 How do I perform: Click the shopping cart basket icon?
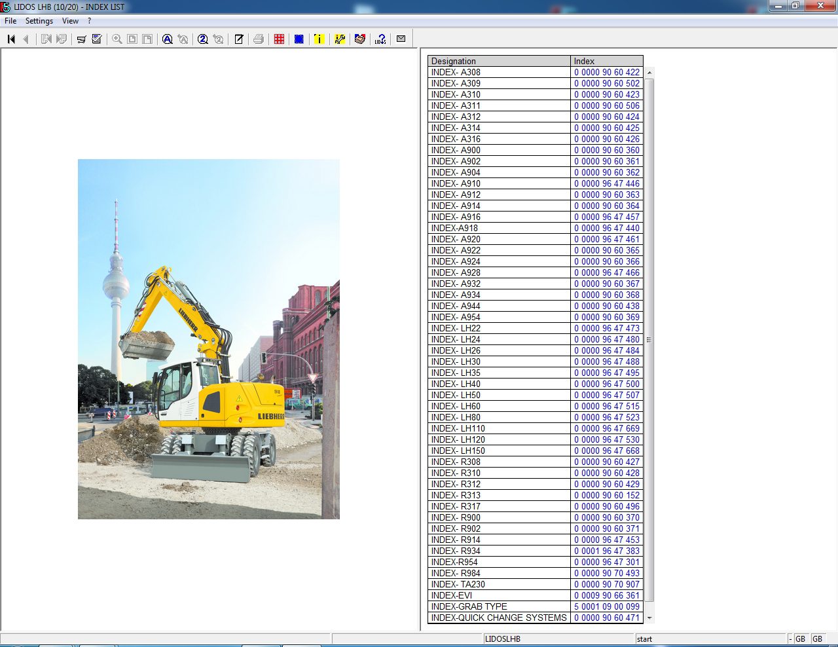tap(81, 39)
